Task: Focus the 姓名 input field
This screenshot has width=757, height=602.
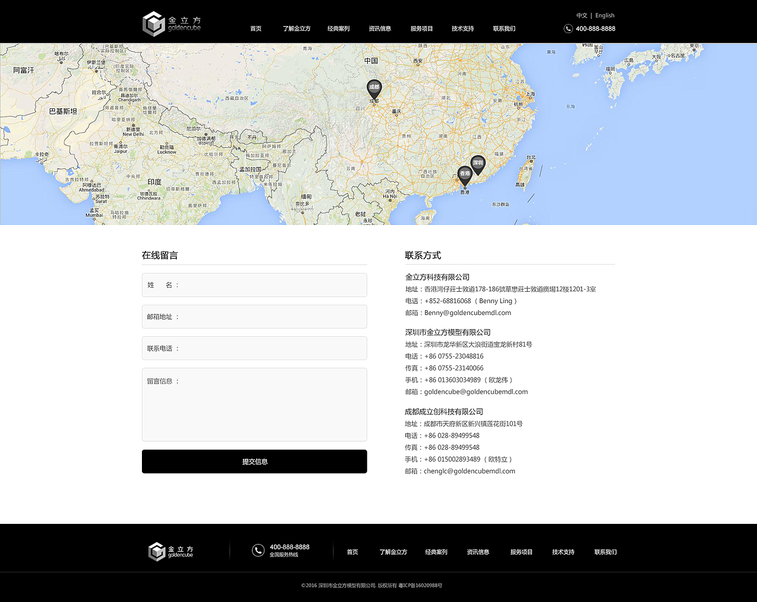Action: click(x=254, y=285)
